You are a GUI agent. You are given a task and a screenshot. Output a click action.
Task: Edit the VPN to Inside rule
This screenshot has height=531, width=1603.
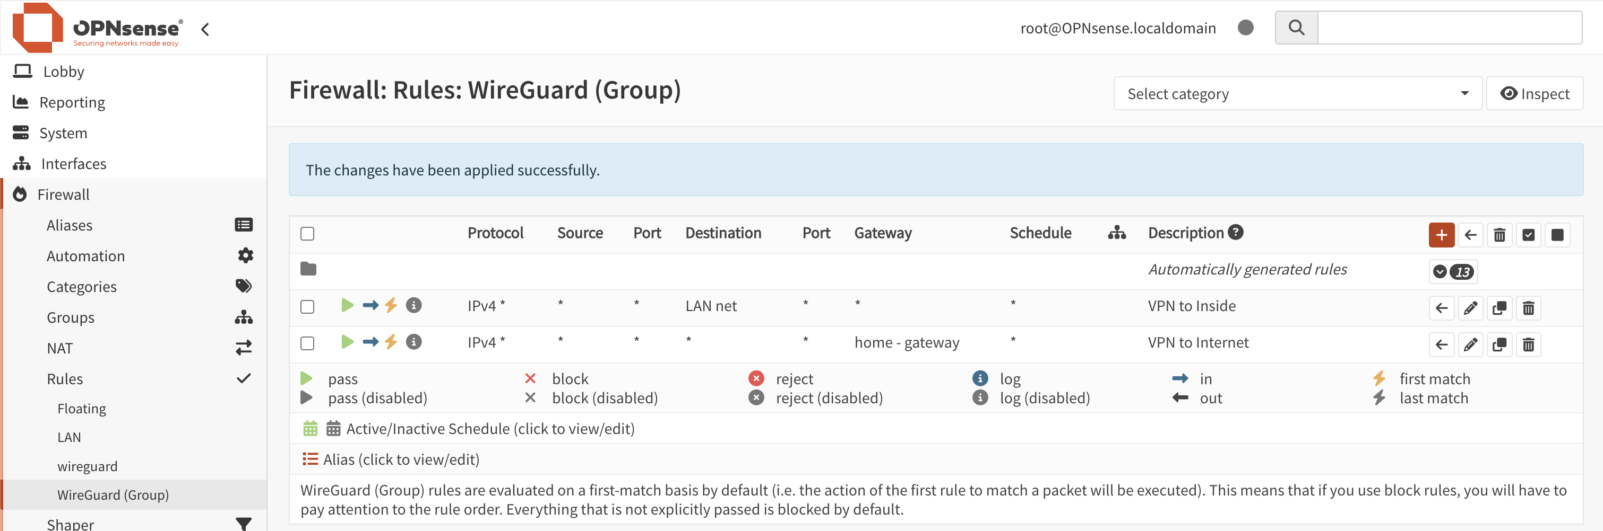pyautogui.click(x=1470, y=308)
